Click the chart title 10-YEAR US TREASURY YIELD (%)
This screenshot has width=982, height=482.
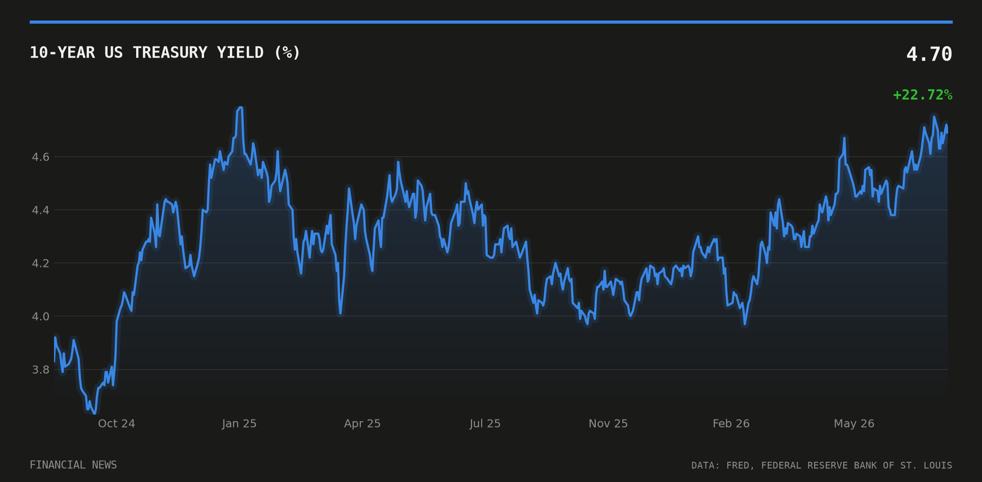(165, 53)
